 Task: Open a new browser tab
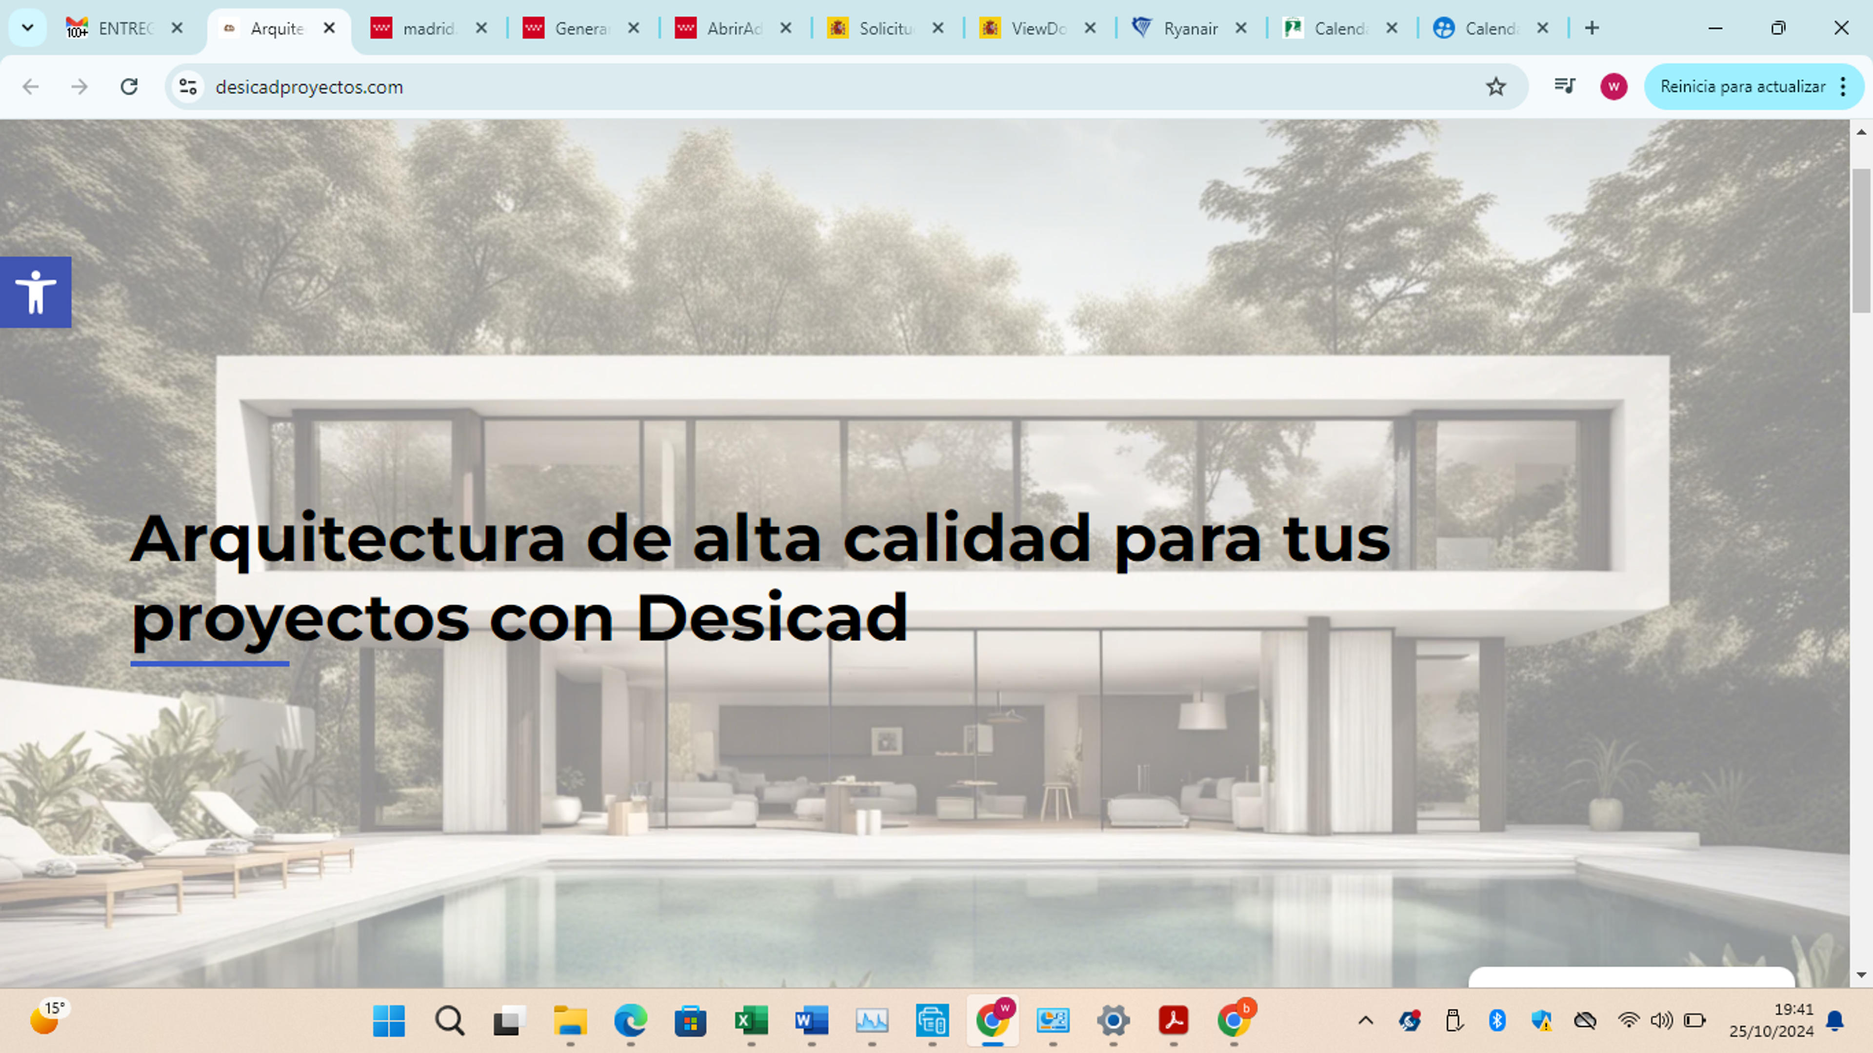click(1592, 28)
